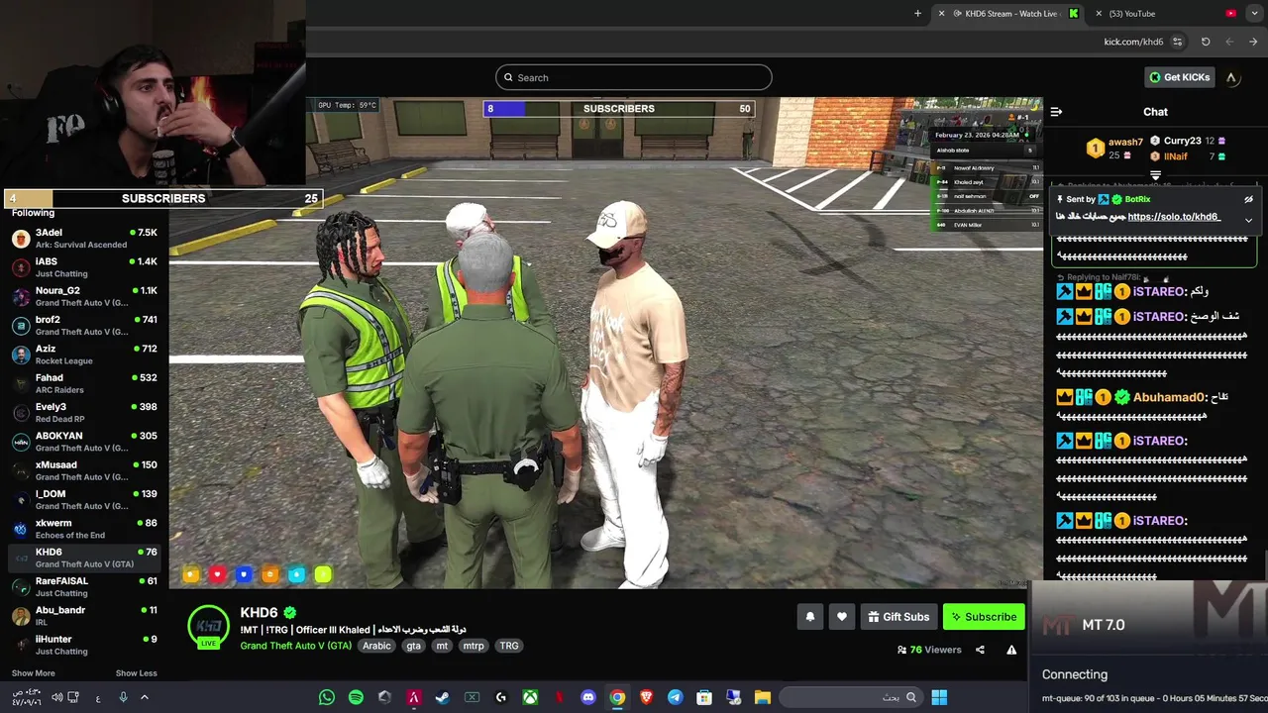Screen dimensions: 1268x713
Task: Open volume control in the system tray
Action: click(x=56, y=697)
